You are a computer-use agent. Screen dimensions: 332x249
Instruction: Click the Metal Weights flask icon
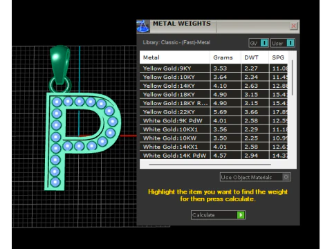[143, 26]
